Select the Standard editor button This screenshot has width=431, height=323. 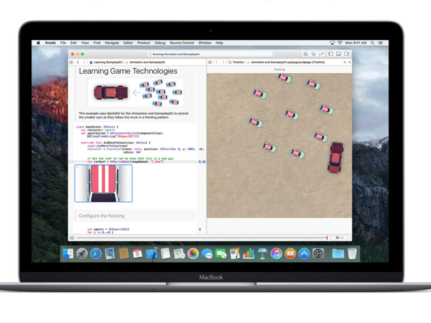[x=306, y=54]
